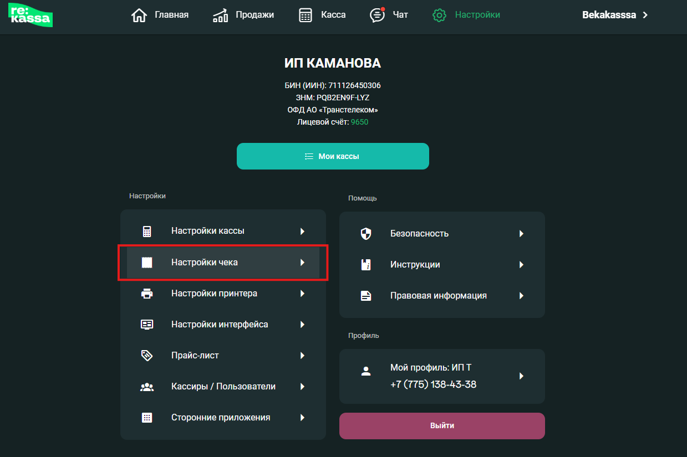687x457 pixels.
Task: Expand arrow for Прайс-лист
Action: pyautogui.click(x=302, y=356)
